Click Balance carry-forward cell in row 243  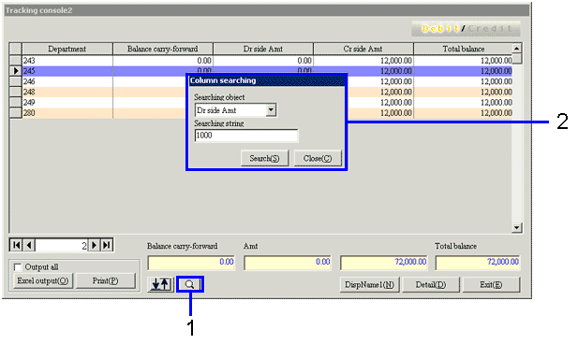click(x=163, y=61)
